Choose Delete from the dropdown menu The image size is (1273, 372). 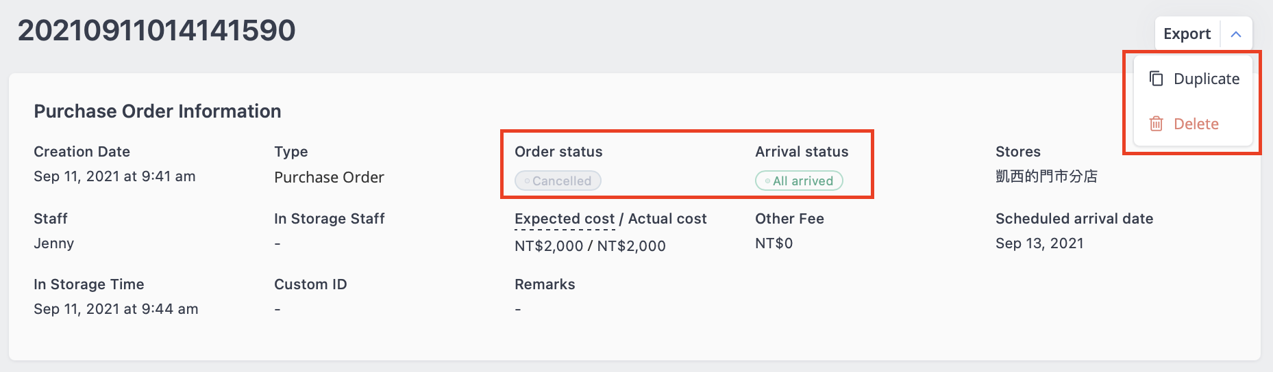pyautogui.click(x=1194, y=124)
